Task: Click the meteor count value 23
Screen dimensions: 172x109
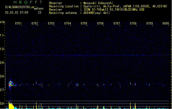Action: coord(40,13)
